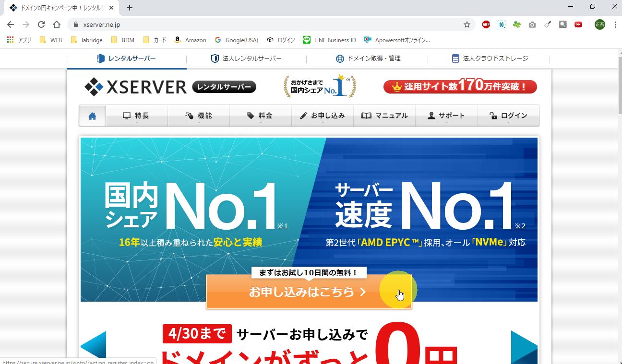
Task: Click the XSERVER home icon button
Action: point(92,116)
